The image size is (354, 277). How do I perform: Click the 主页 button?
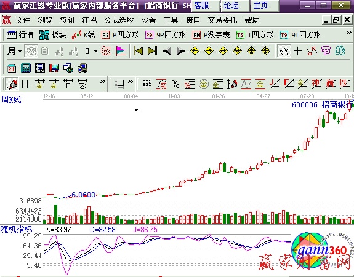pyautogui.click(x=264, y=6)
